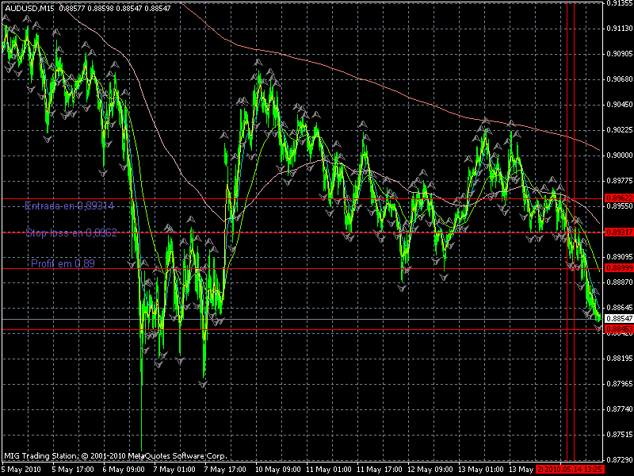Click the 'Profit em 0,89' text label
634x476 pixels.
point(63,263)
